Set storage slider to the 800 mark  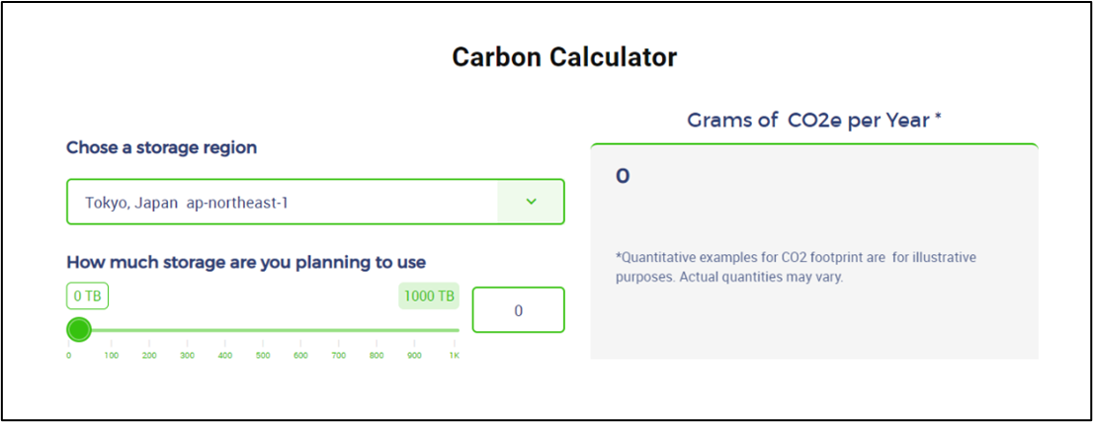pyautogui.click(x=378, y=330)
